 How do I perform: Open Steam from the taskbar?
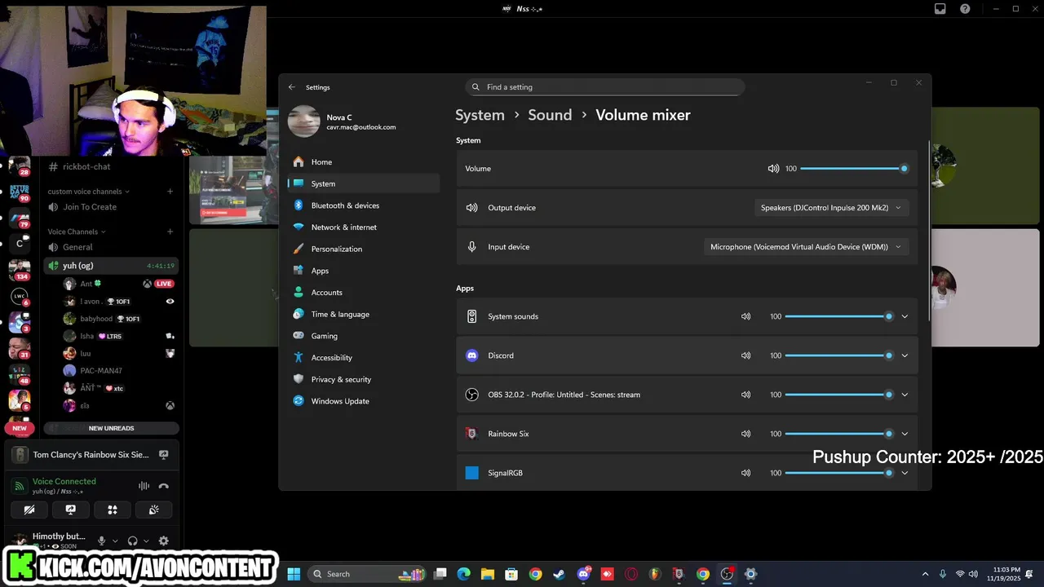click(559, 574)
